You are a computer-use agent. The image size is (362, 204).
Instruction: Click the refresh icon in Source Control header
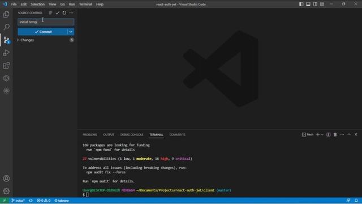64,13
